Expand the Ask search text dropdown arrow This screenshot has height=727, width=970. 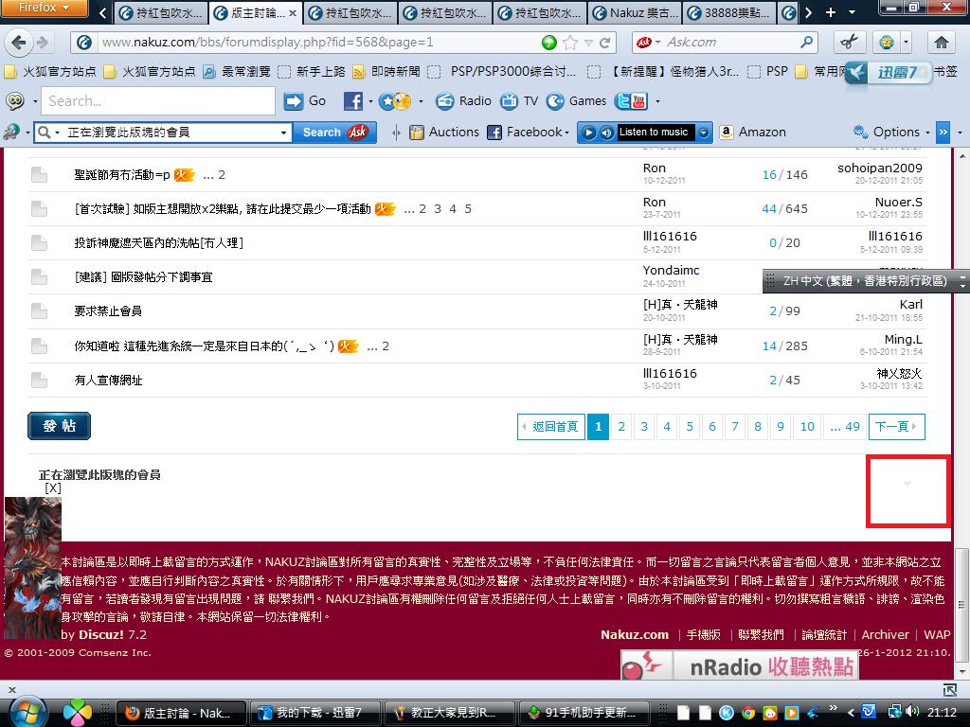(283, 132)
